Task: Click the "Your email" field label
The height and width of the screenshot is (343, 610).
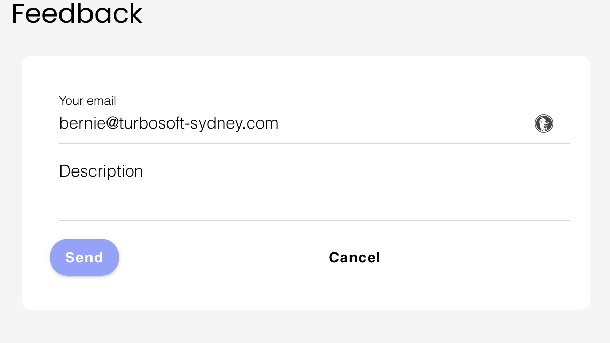Action: (87, 101)
